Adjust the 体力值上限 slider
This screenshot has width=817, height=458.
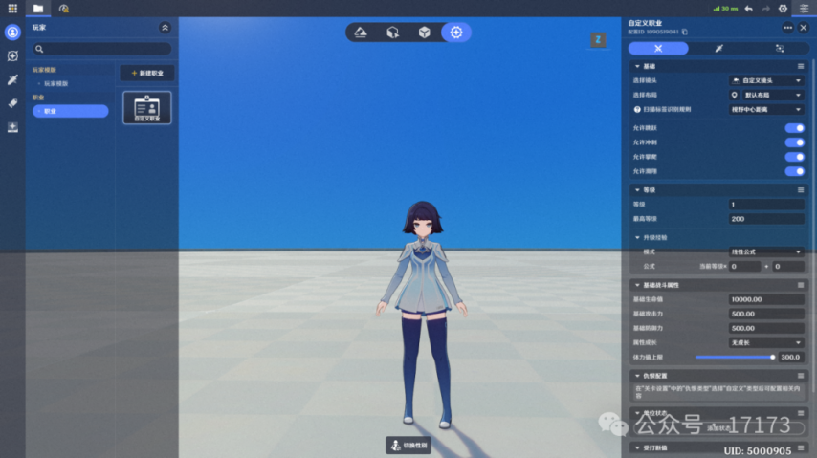734,357
